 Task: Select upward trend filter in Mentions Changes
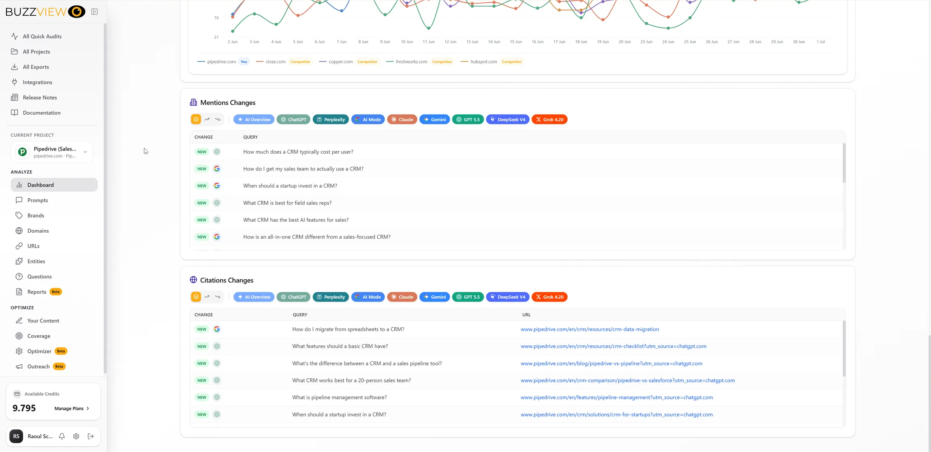(207, 119)
